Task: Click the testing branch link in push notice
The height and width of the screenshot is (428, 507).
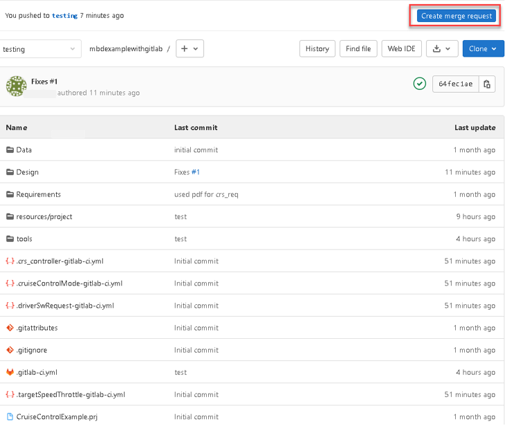Action: (x=64, y=16)
